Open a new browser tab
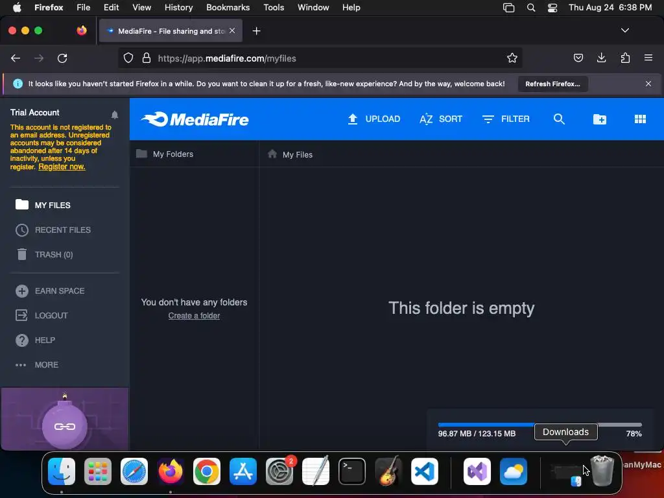This screenshot has width=664, height=498. (256, 31)
